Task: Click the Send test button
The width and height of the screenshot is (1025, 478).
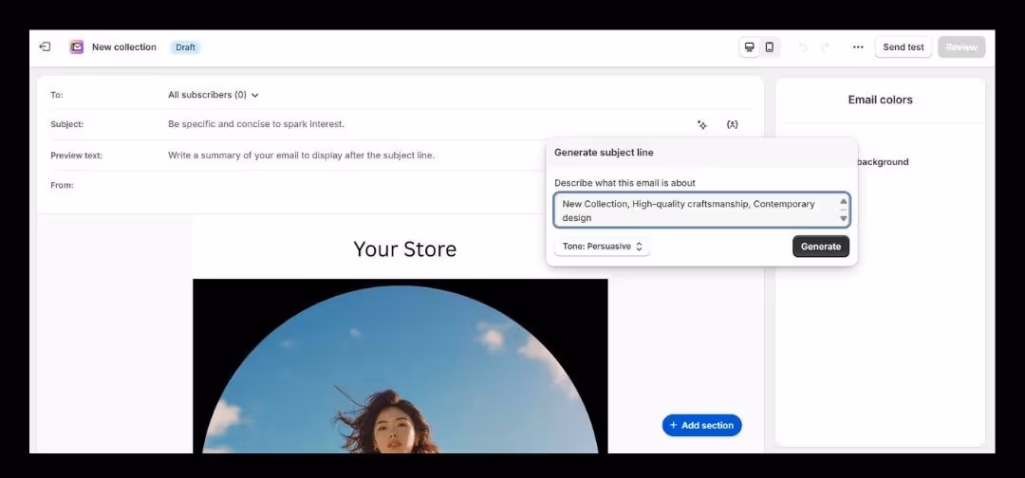Action: 904,47
